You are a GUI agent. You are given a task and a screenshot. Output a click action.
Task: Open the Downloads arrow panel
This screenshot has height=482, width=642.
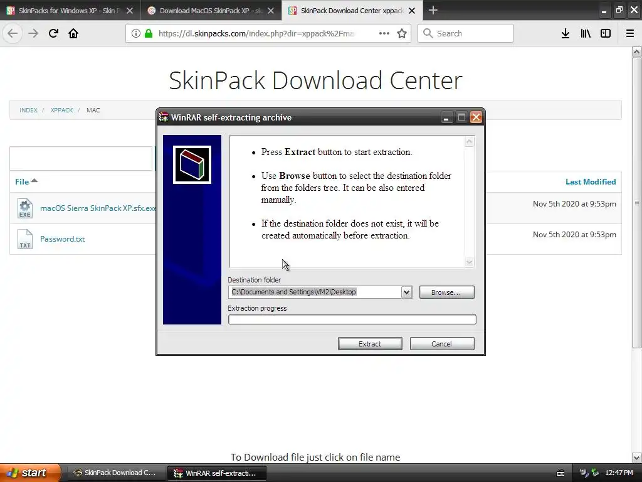coord(566,33)
